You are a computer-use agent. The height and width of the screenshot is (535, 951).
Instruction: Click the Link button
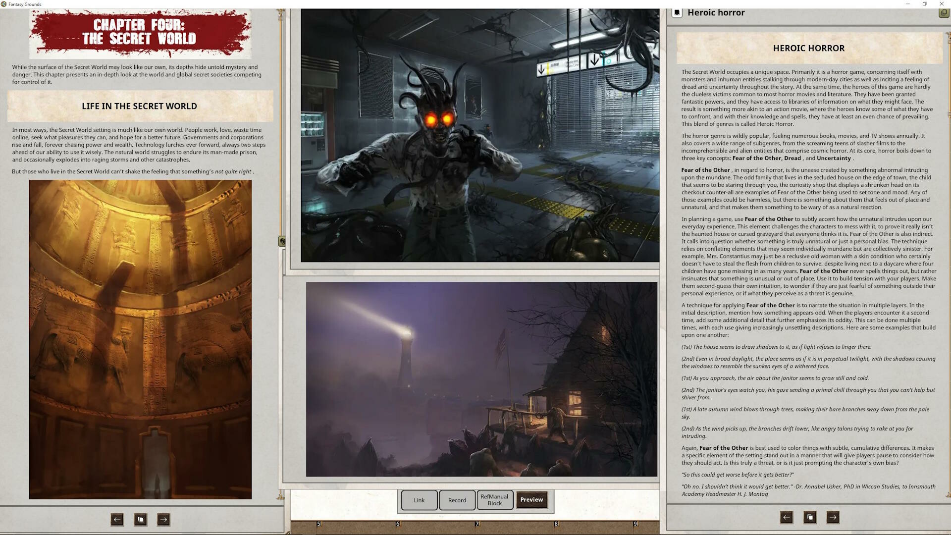tap(419, 500)
